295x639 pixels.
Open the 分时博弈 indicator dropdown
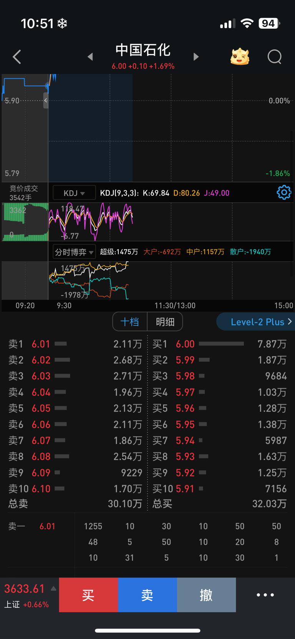pyautogui.click(x=74, y=252)
